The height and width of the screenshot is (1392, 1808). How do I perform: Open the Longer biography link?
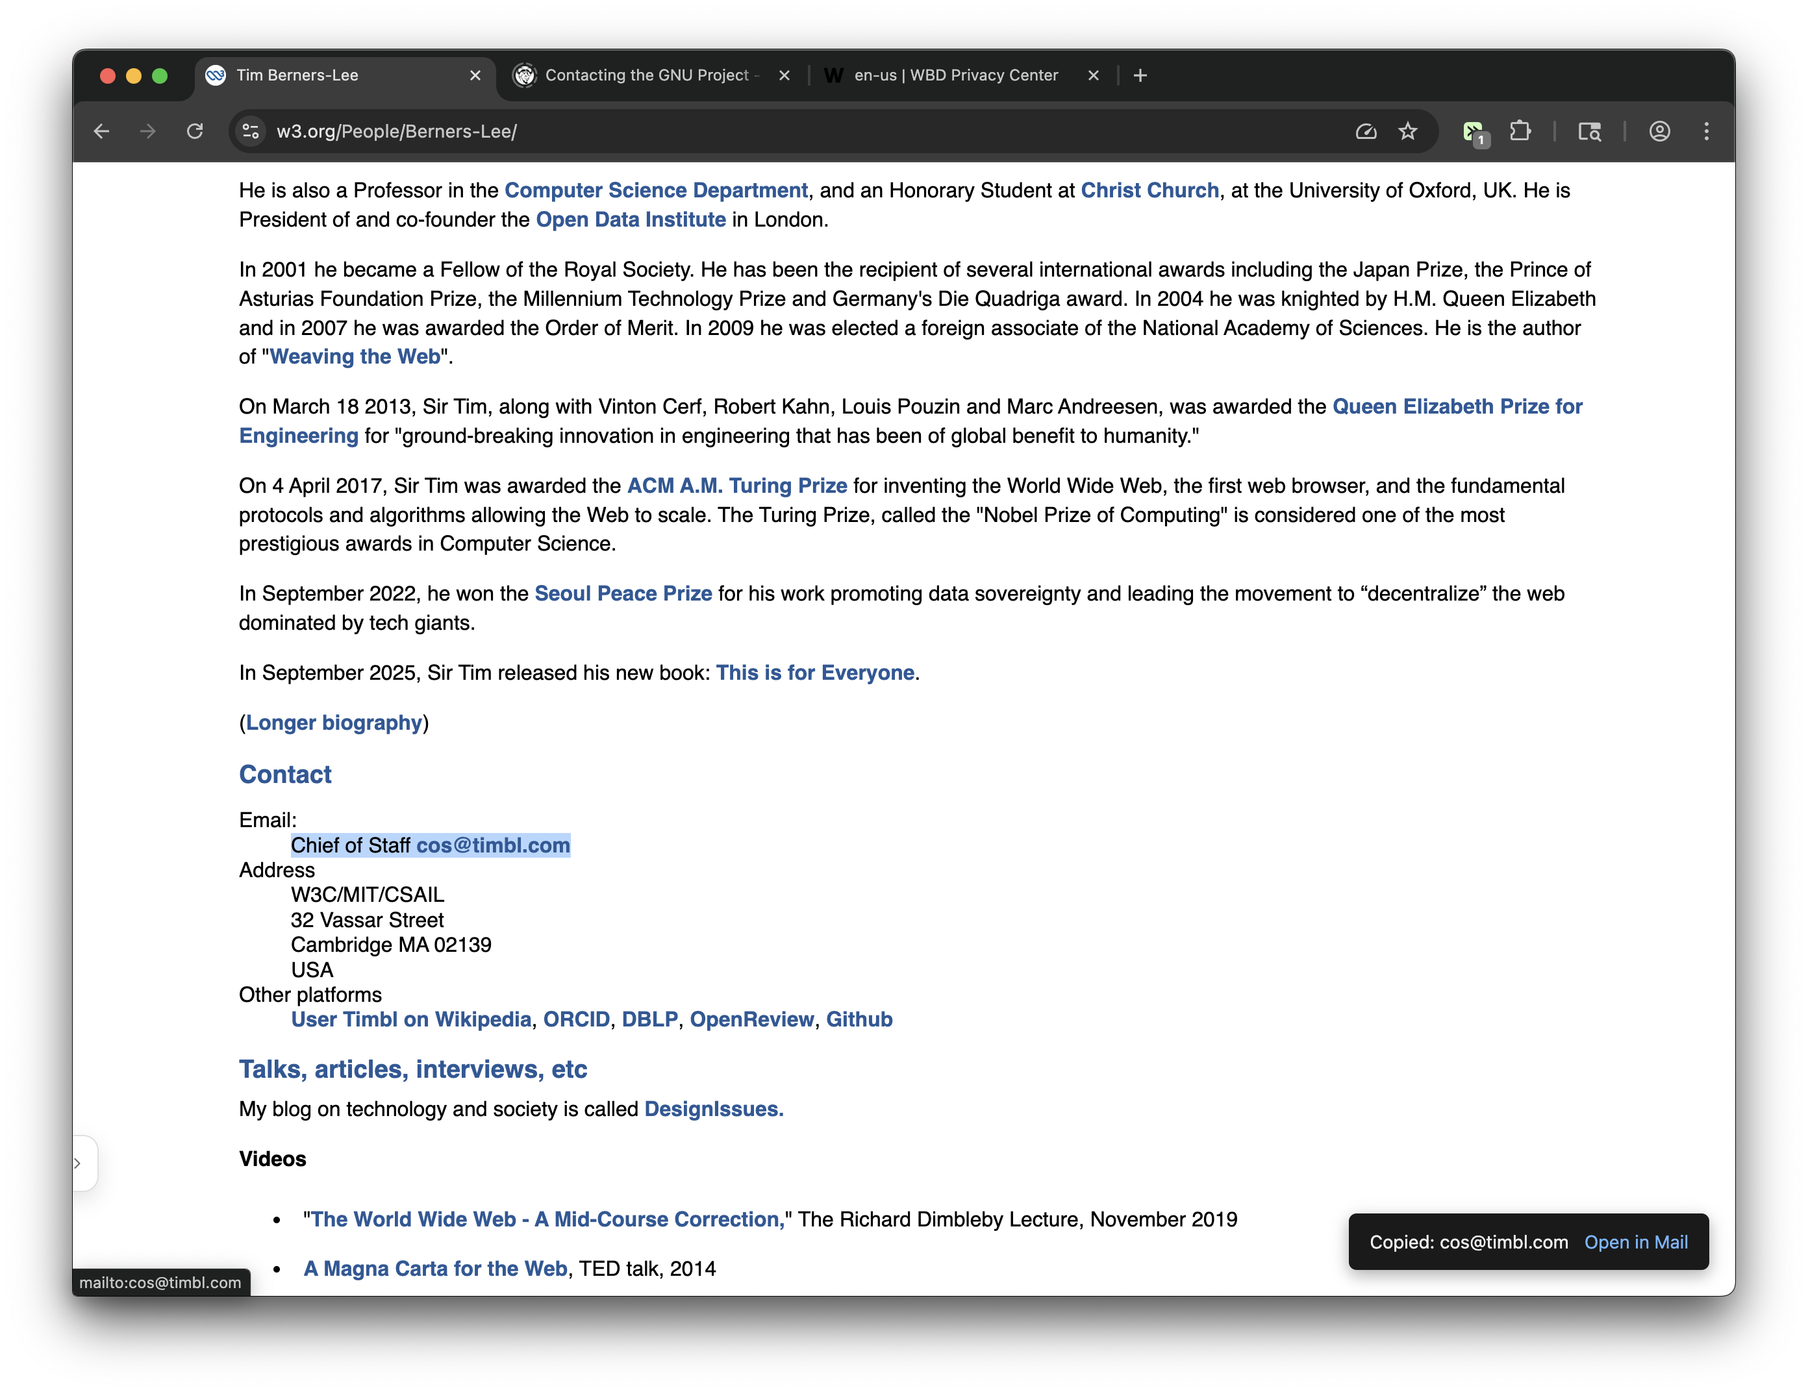(334, 723)
